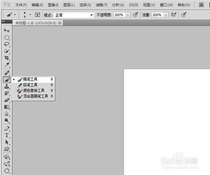
Task: Select the Lasso tool
Action: (x=7, y=44)
